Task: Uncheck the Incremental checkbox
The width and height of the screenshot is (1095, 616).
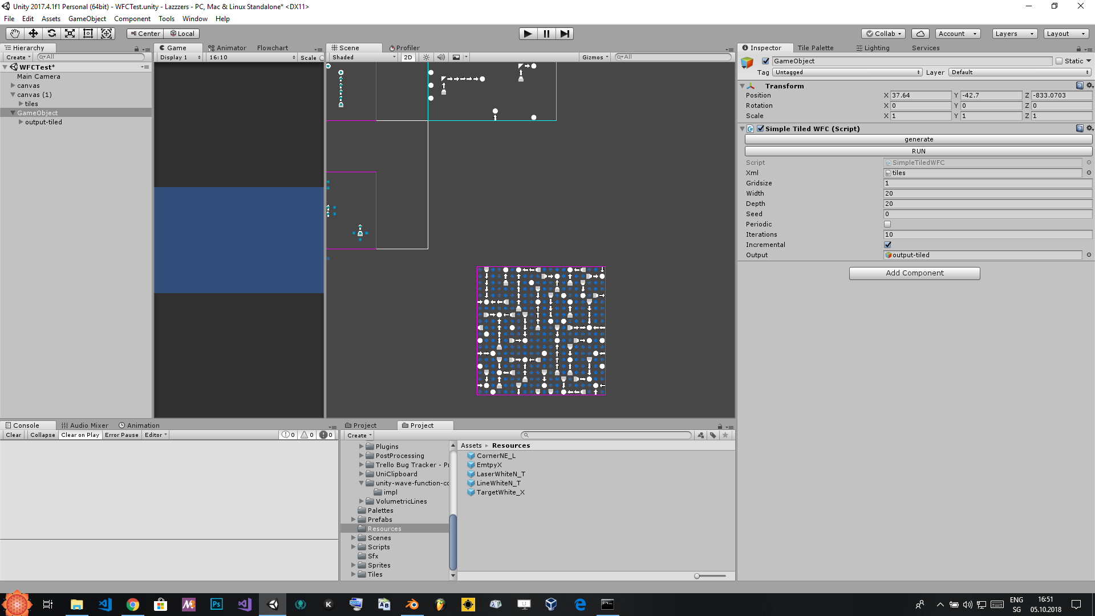Action: click(887, 245)
